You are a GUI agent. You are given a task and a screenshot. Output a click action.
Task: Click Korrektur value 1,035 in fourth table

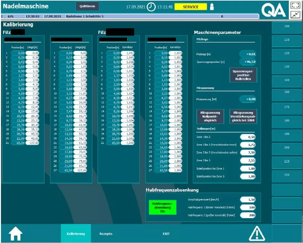click(176, 53)
